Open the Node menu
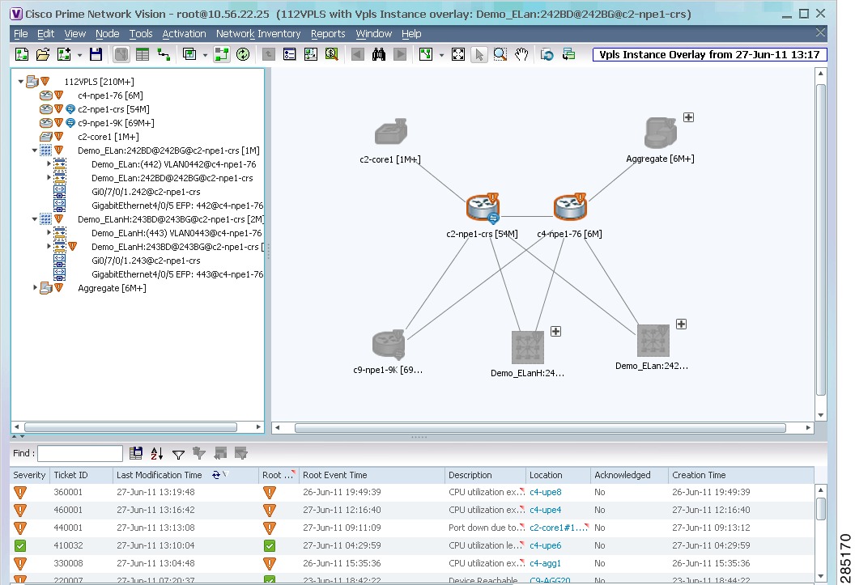This screenshot has height=585, width=855. click(108, 34)
